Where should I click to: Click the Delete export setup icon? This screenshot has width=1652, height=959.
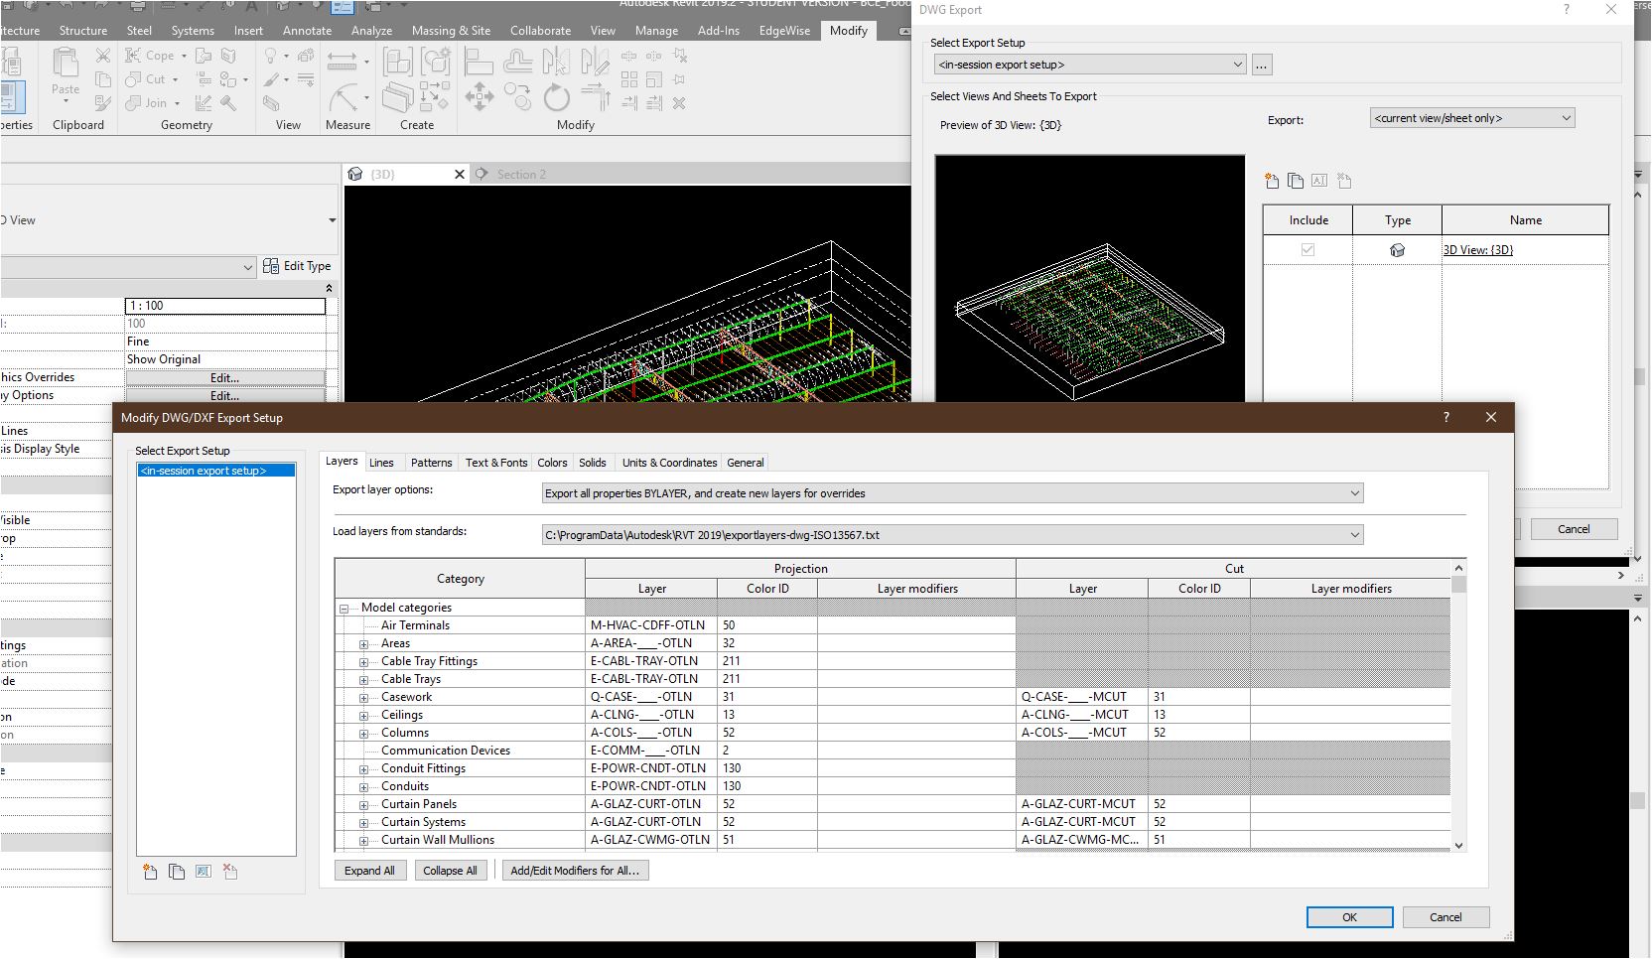(x=230, y=872)
